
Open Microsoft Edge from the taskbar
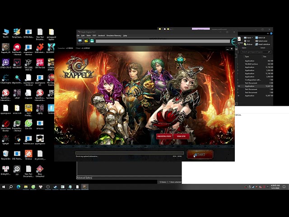coord(19,187)
